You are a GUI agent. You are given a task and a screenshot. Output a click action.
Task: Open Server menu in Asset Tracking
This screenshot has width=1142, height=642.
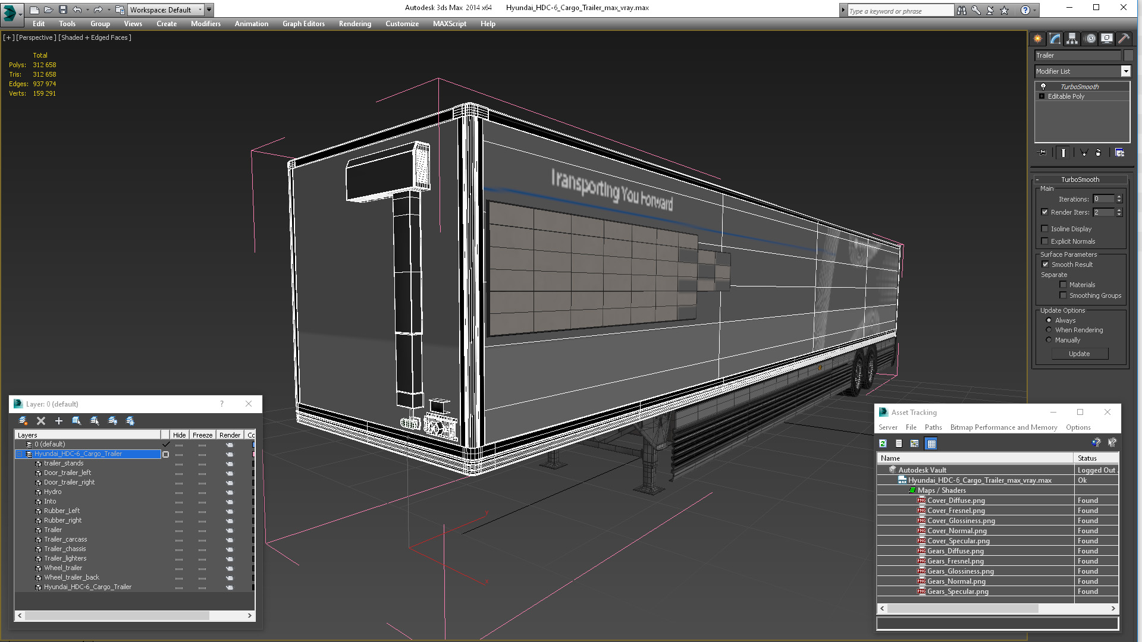(x=888, y=427)
